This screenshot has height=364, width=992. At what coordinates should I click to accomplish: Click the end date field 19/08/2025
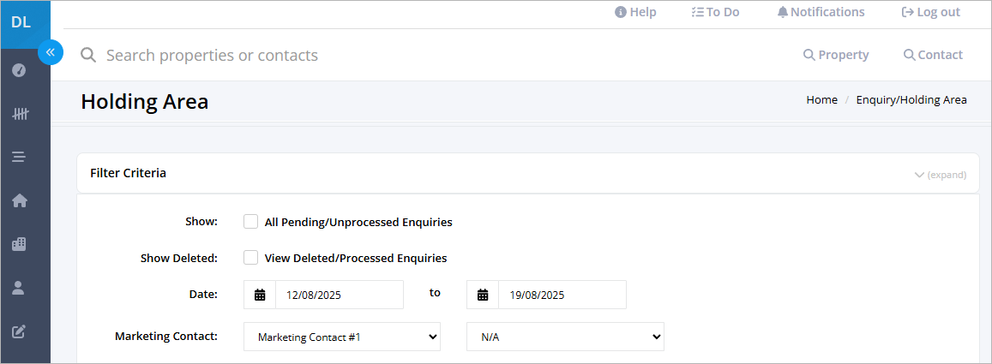[x=562, y=295]
